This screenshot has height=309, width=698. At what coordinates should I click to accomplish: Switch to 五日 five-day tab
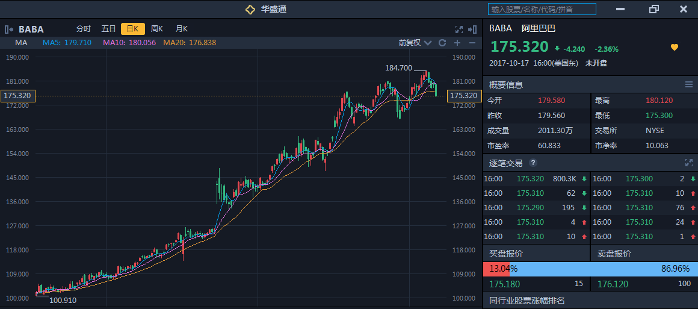tap(108, 29)
